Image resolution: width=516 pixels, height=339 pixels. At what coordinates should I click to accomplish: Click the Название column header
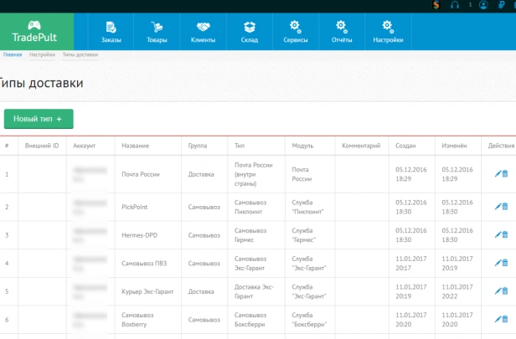(x=135, y=146)
